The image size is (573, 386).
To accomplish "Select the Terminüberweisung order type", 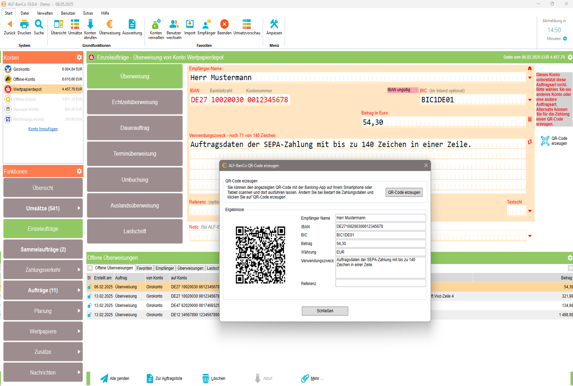I will (x=135, y=153).
